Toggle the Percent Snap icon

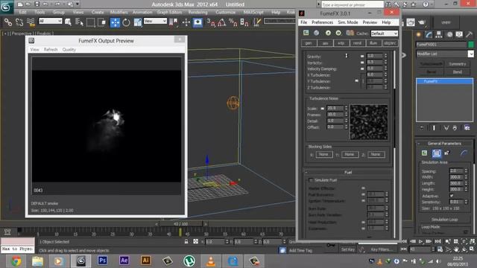pyautogui.click(x=233, y=22)
